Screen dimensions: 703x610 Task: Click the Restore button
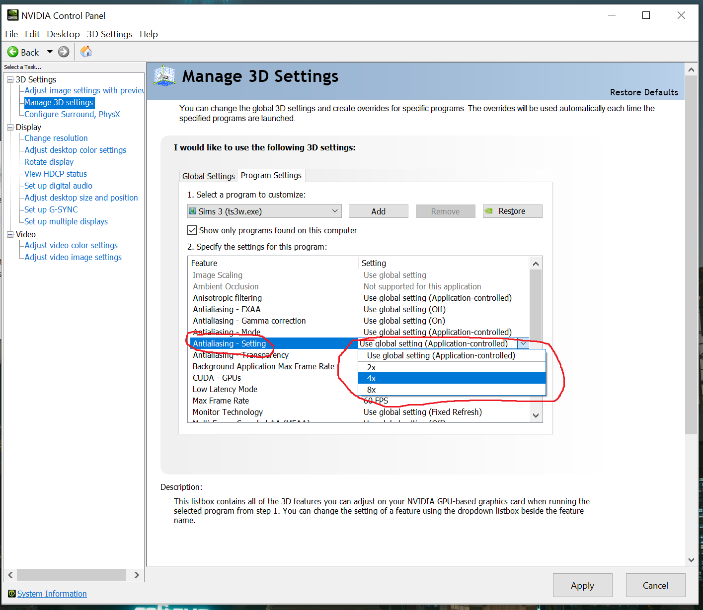coord(512,211)
